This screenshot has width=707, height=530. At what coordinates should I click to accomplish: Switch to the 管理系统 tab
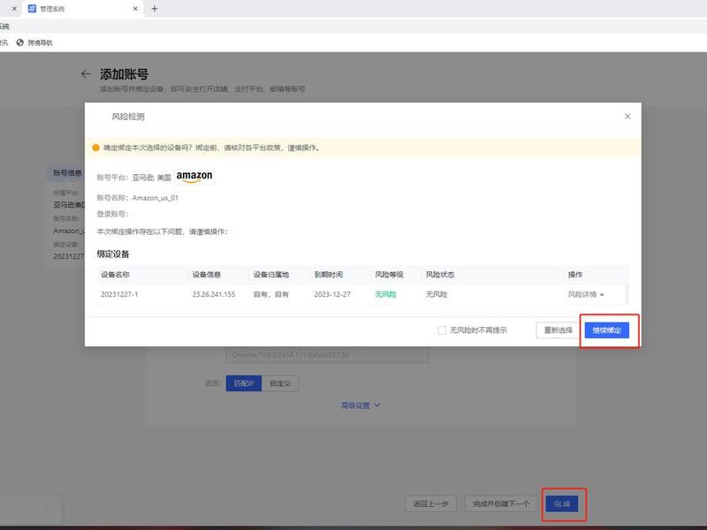tap(83, 9)
